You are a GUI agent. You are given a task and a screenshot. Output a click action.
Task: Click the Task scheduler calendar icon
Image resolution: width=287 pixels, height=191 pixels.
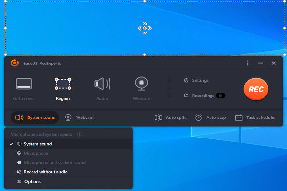[x=239, y=117]
